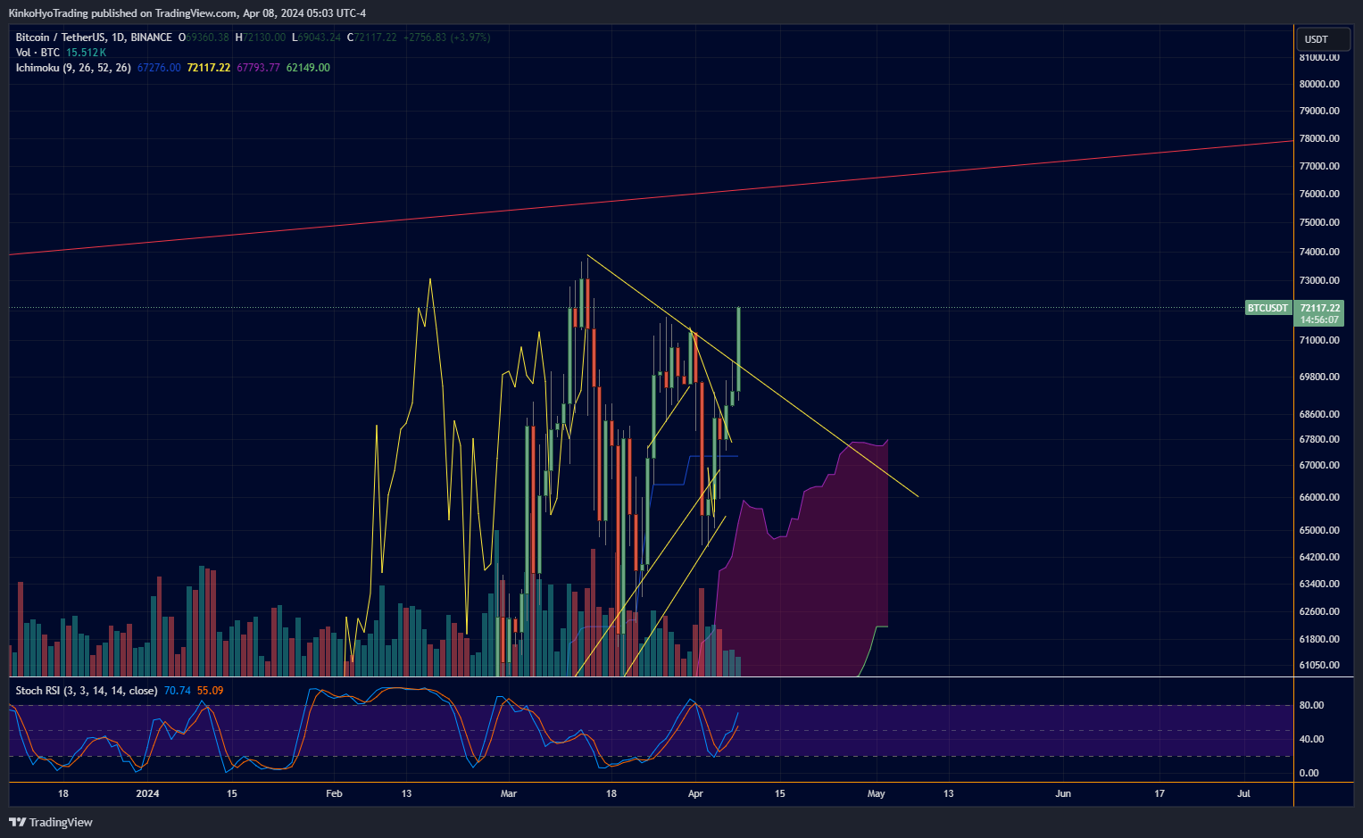Click Ichimoku value 67793.77
The width and height of the screenshot is (1363, 838).
click(258, 68)
